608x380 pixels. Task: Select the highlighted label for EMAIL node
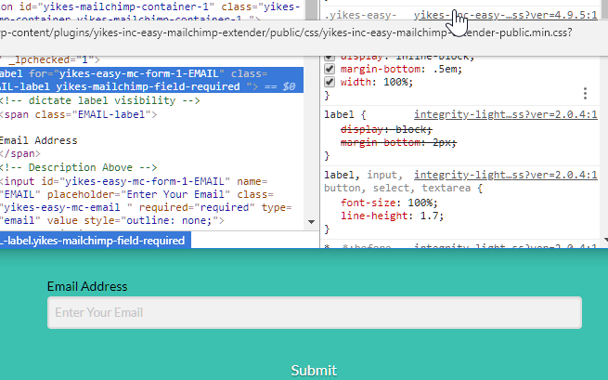151,80
